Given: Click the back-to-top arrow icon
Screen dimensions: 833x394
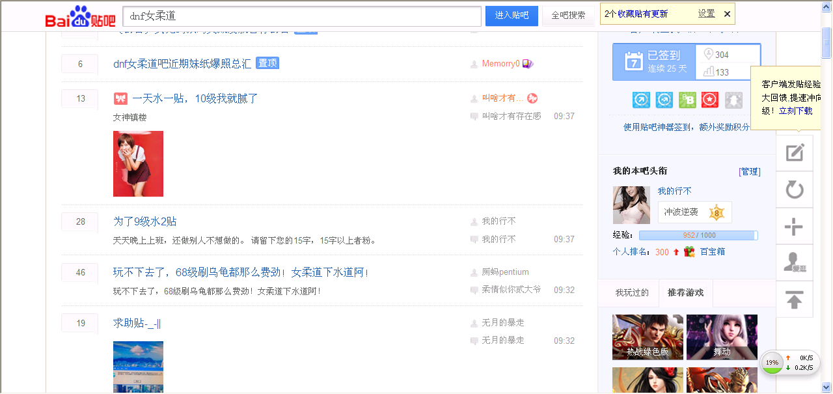Looking at the screenshot, I should 795,300.
